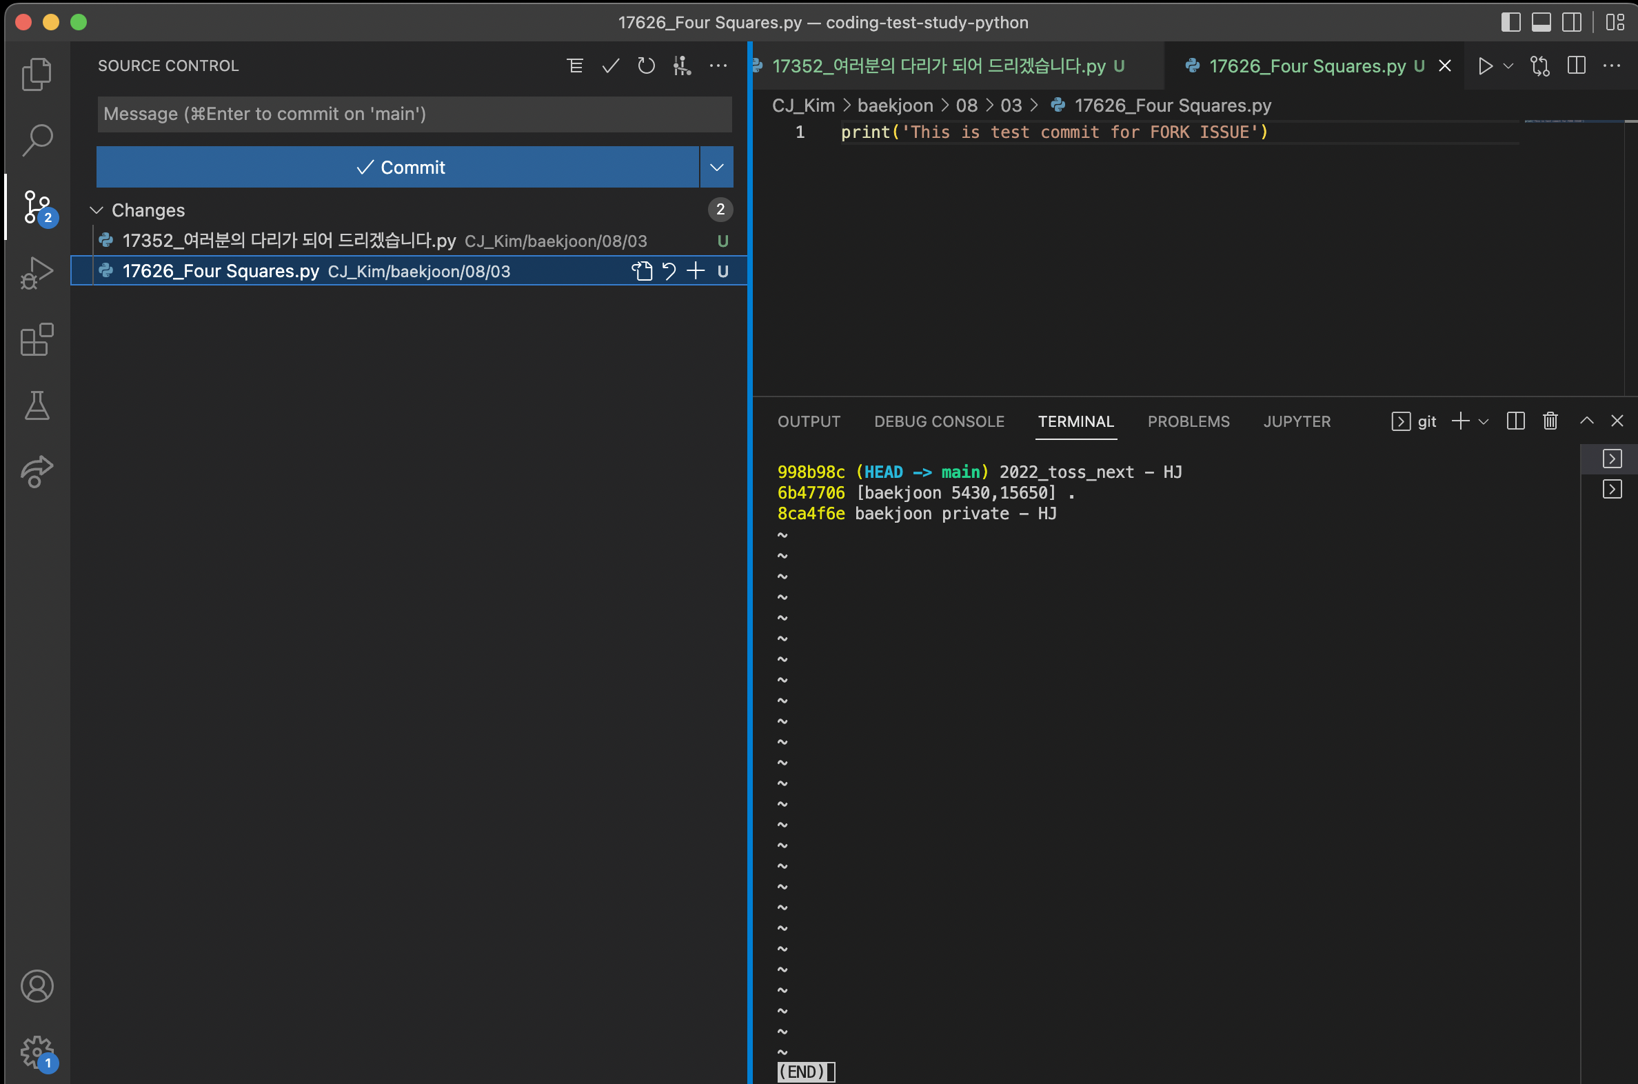Toggle bottom panel layout icon
The height and width of the screenshot is (1084, 1638).
pyautogui.click(x=1541, y=22)
